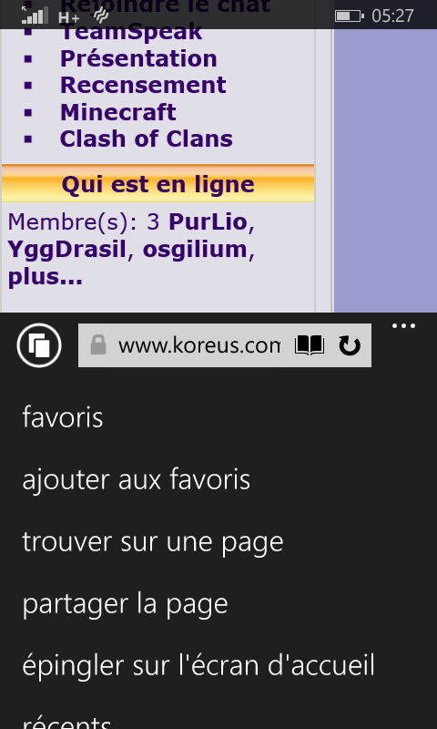Choose partager la page
Image resolution: width=437 pixels, height=729 pixels.
[125, 604]
